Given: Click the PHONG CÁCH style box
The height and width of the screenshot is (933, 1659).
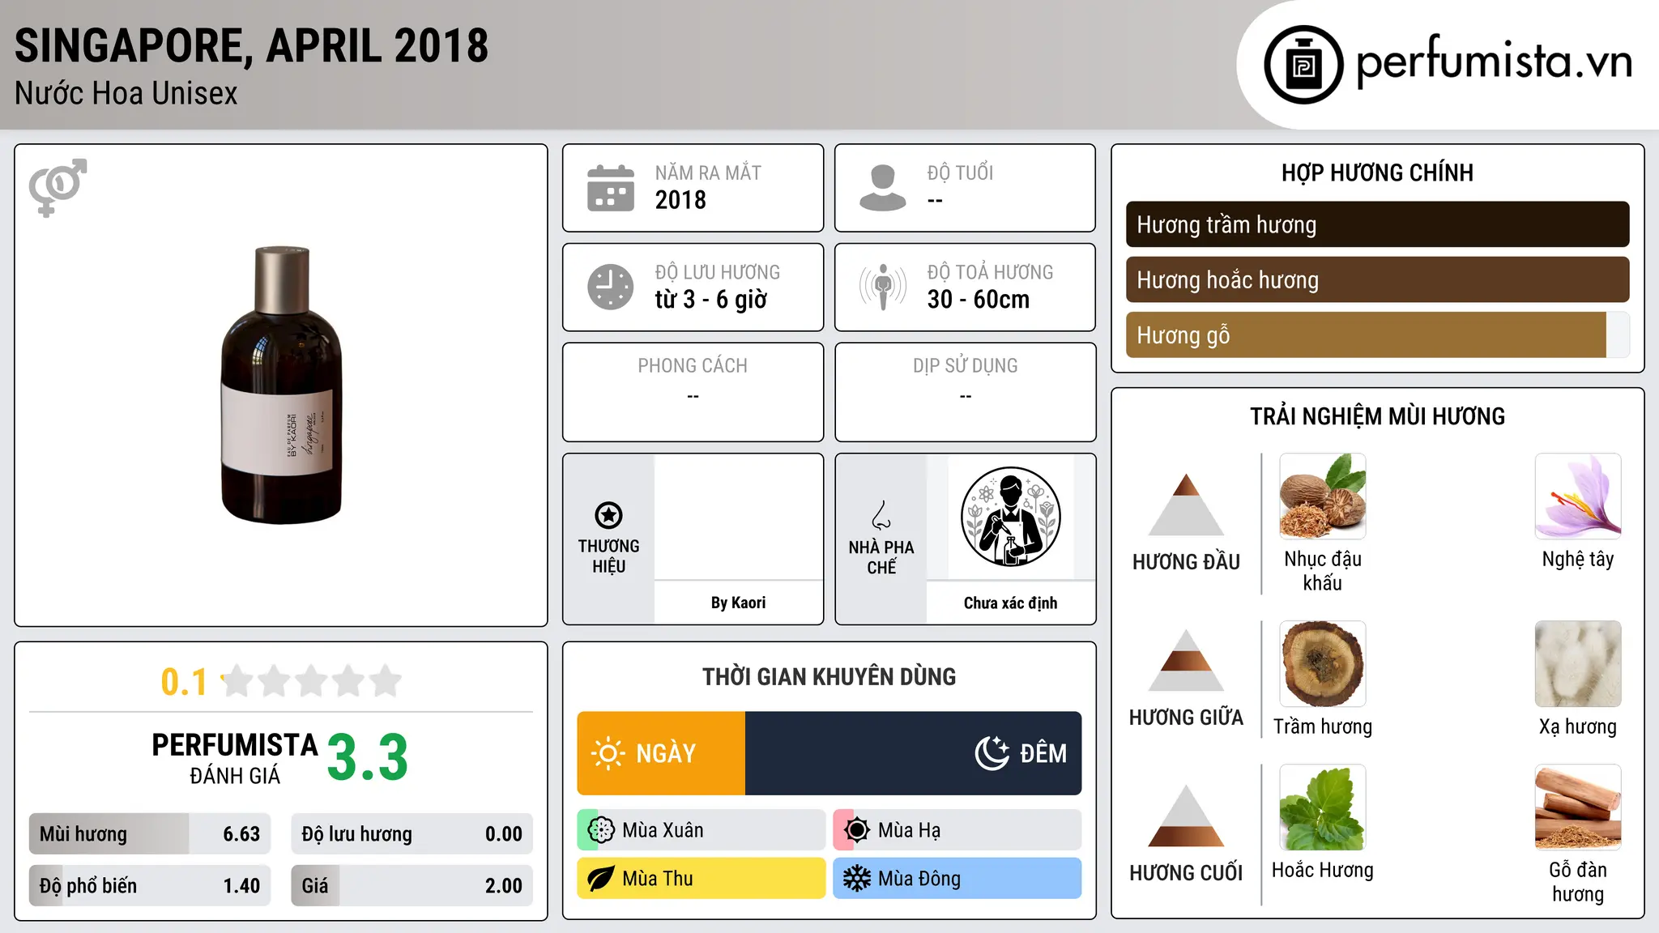Looking at the screenshot, I should tap(693, 392).
